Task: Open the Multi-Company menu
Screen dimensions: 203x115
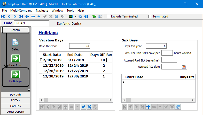Action: tap(21, 11)
